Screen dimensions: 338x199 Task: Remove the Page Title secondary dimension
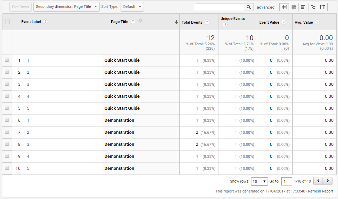pyautogui.click(x=140, y=21)
